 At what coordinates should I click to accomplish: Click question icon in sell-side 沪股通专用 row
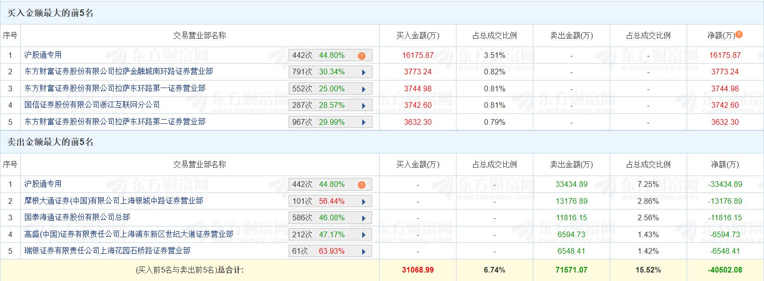click(362, 185)
